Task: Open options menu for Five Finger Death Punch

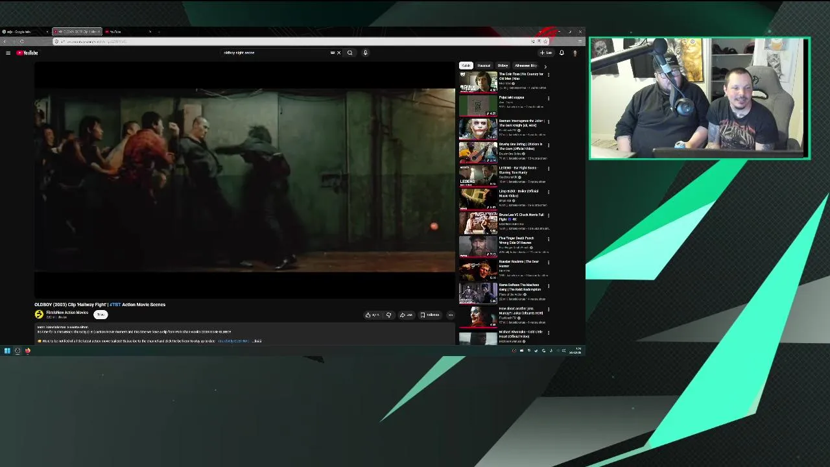Action: [x=549, y=238]
